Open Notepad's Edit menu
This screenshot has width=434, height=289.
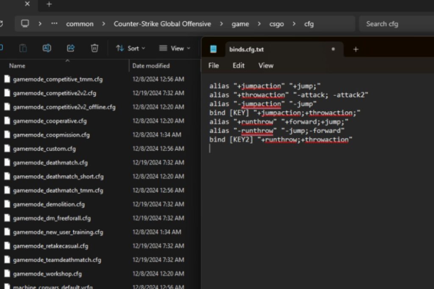tap(239, 66)
